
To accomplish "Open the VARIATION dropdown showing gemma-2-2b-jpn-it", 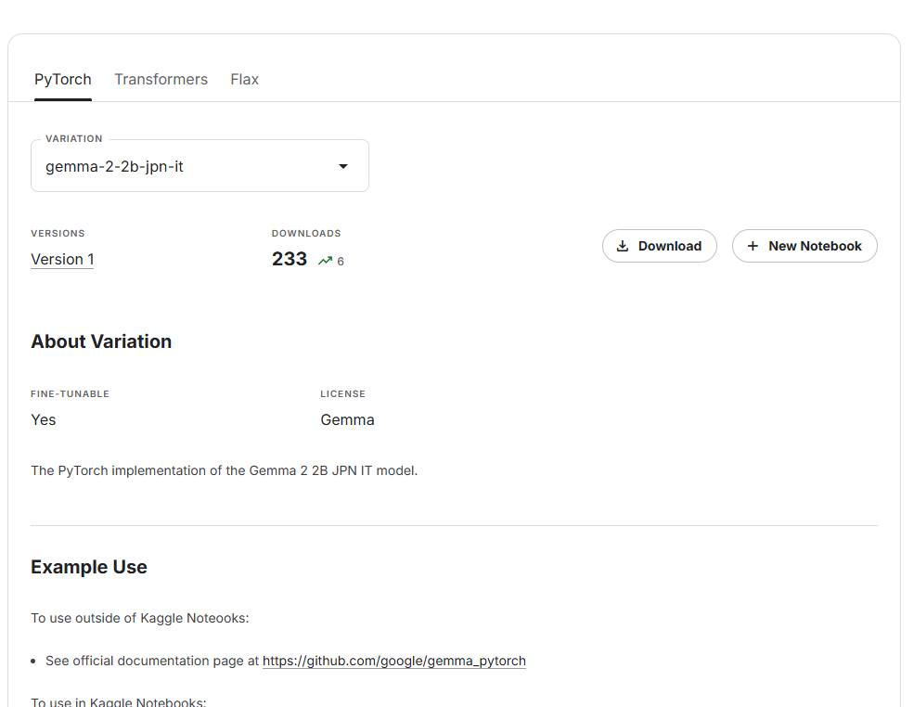I will point(200,165).
